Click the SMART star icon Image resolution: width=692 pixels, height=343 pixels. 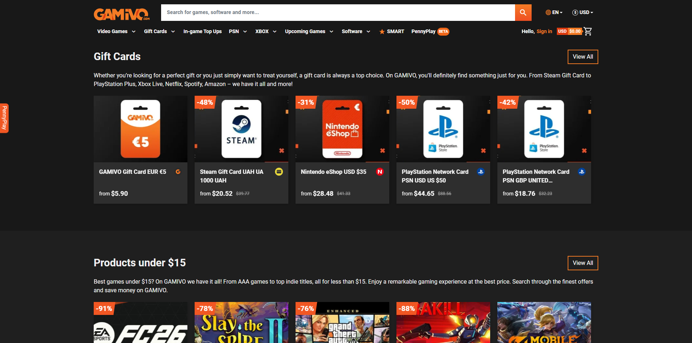pos(382,32)
